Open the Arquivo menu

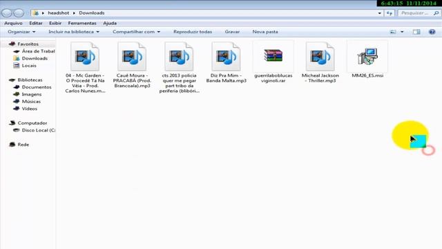click(x=13, y=23)
